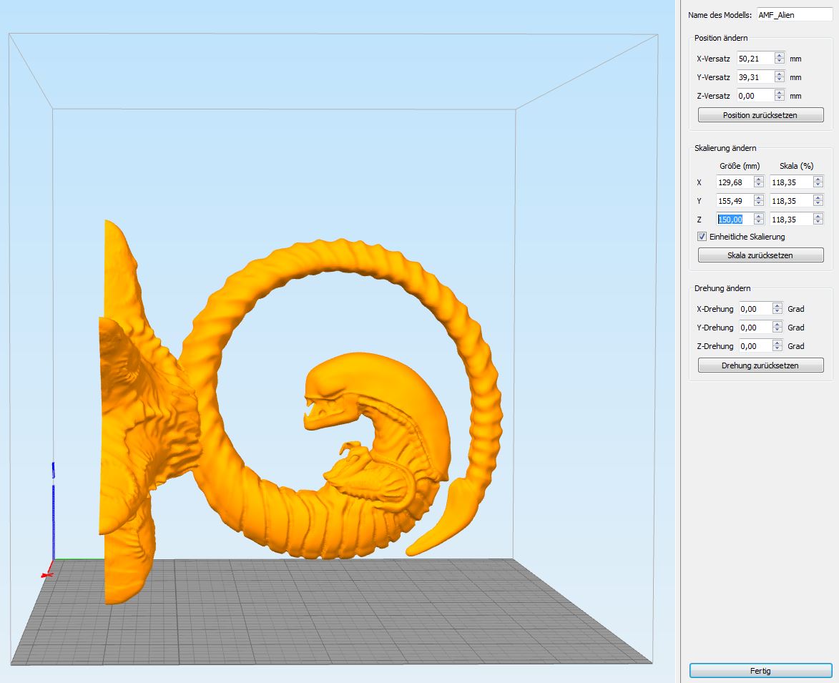The image size is (839, 683).
Task: Decrease Y-Drehung with down arrow
Action: (x=777, y=330)
